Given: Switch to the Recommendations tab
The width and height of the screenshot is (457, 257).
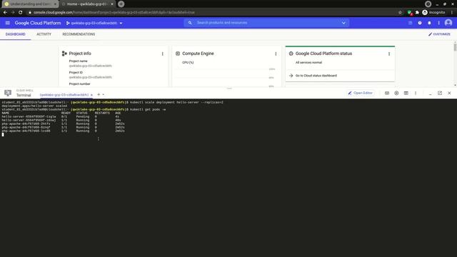Looking at the screenshot, I should coord(79,34).
